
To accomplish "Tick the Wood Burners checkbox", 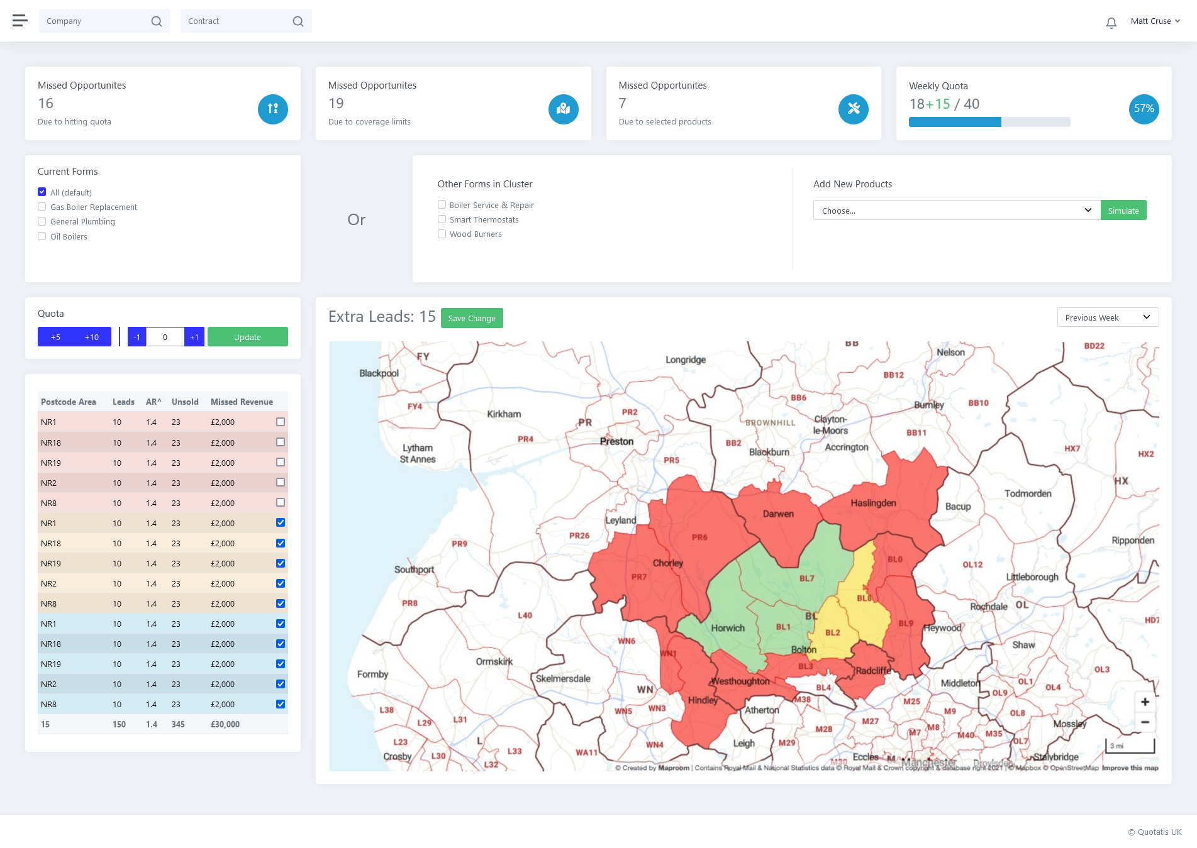I will (x=442, y=234).
